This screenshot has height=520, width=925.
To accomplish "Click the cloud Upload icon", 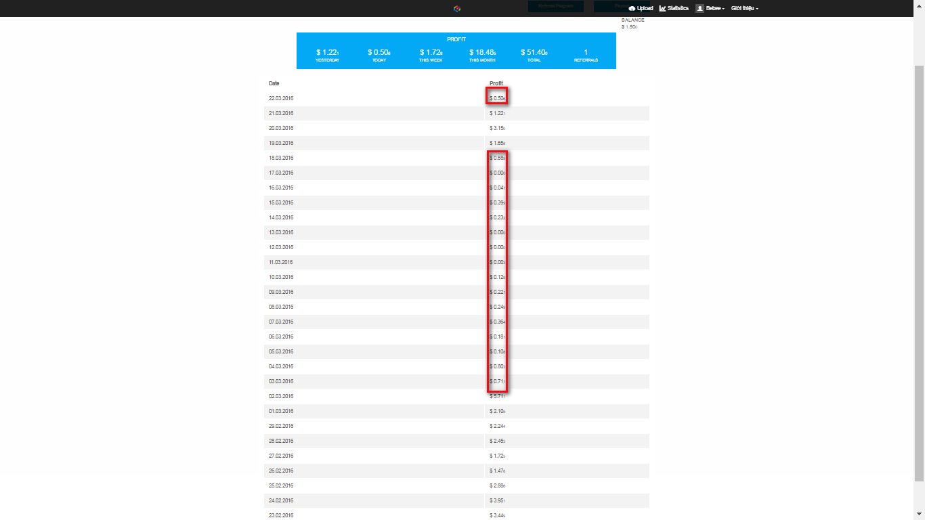I will (x=632, y=8).
